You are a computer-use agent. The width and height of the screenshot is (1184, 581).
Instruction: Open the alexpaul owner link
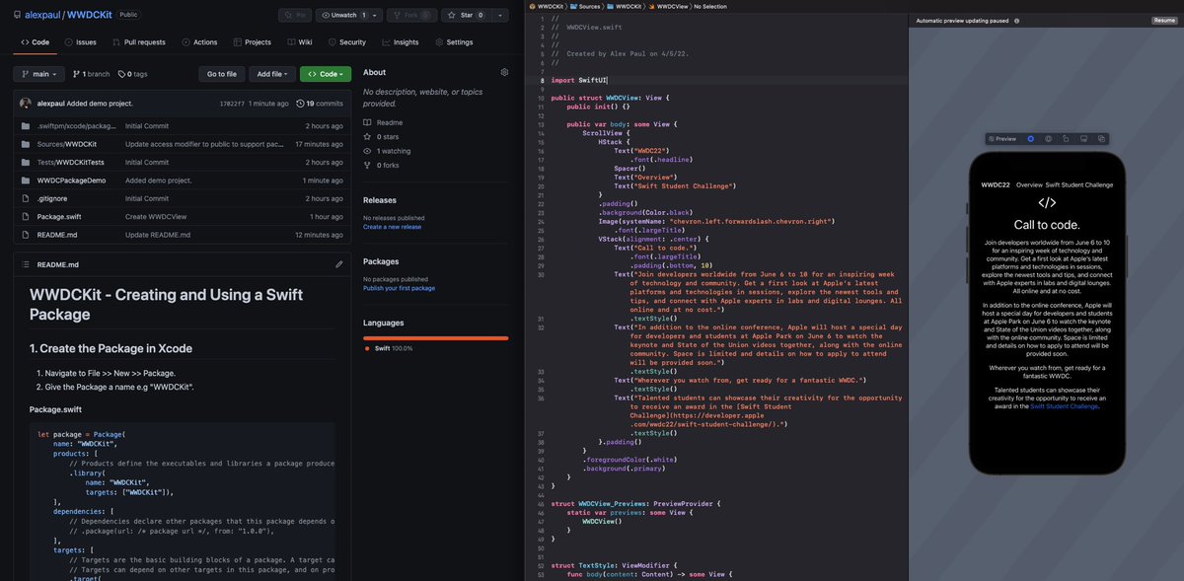44,15
